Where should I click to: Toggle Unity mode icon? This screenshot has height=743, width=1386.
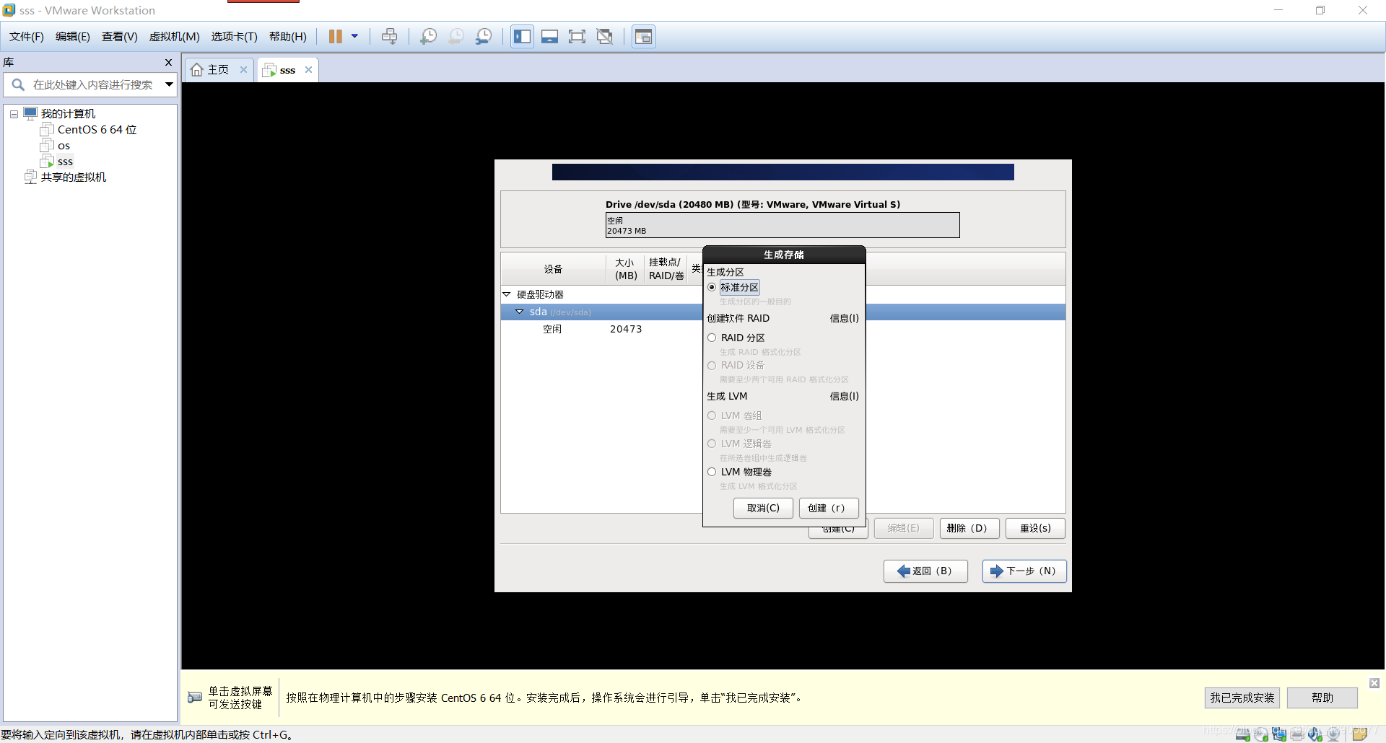tap(605, 36)
